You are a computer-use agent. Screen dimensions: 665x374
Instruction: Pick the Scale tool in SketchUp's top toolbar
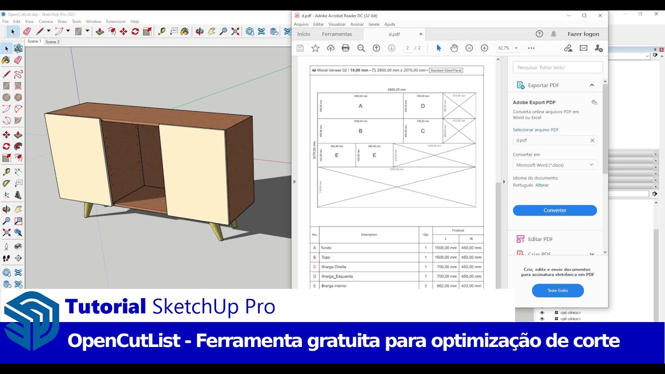click(147, 32)
